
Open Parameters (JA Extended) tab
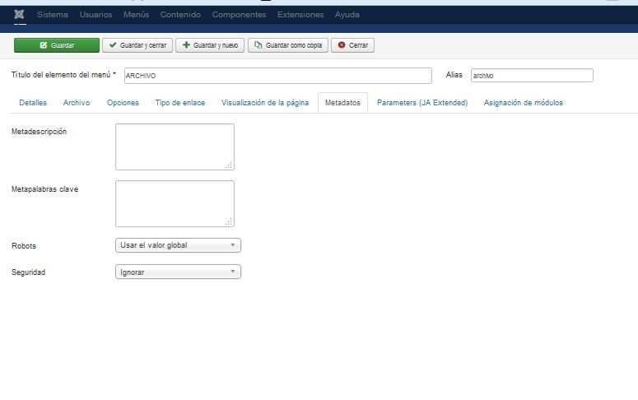(x=422, y=103)
